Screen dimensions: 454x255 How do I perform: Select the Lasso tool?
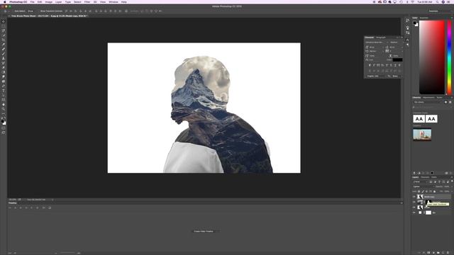click(4, 30)
